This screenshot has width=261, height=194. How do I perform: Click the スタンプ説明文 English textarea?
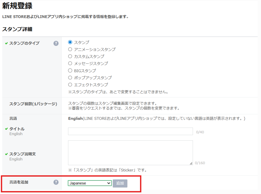pyautogui.click(x=130, y=153)
